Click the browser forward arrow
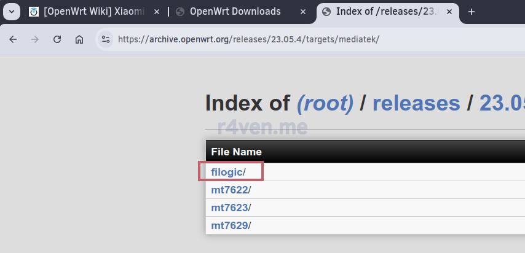The height and width of the screenshot is (253, 525). tap(35, 39)
